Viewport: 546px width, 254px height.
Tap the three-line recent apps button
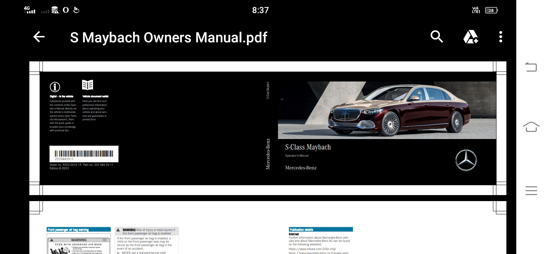click(x=531, y=190)
